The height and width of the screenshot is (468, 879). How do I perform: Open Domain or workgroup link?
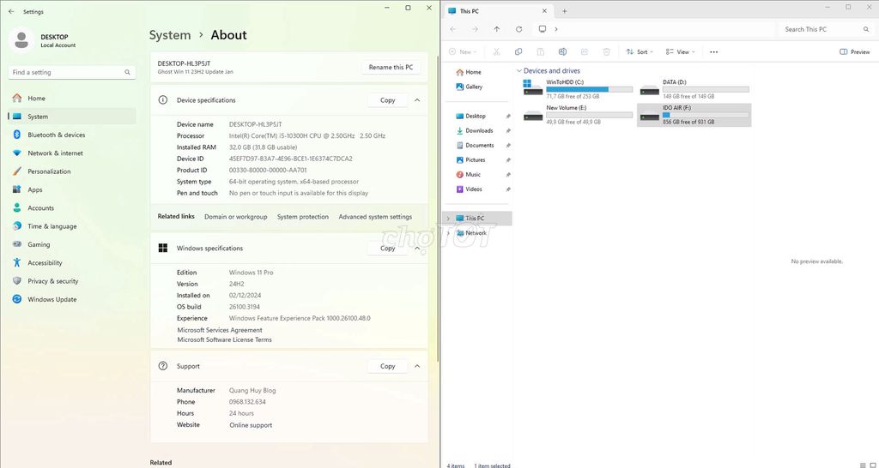tap(235, 217)
